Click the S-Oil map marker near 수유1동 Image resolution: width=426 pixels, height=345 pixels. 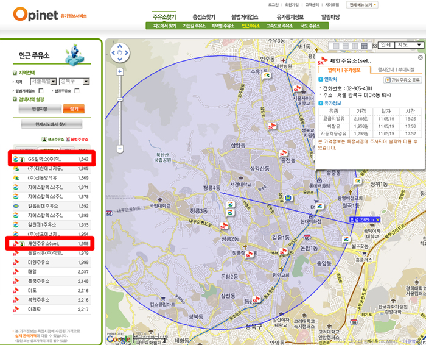pos(267,75)
